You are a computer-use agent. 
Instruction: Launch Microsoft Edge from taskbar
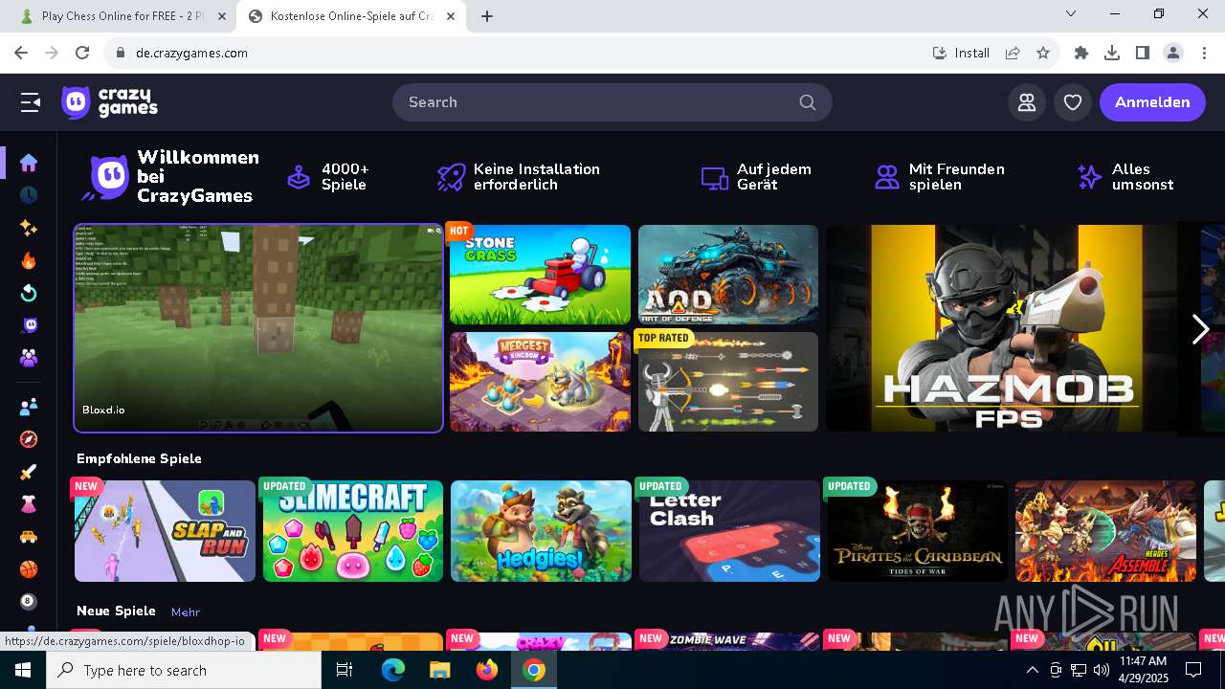[393, 670]
